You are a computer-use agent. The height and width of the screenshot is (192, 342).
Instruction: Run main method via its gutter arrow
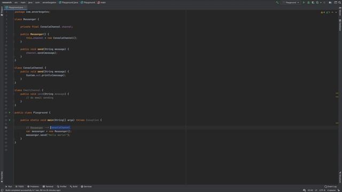click(10, 120)
